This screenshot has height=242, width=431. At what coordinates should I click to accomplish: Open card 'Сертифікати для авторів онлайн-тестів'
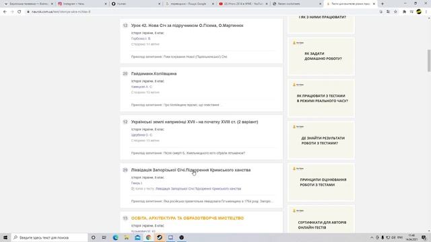[321, 220]
